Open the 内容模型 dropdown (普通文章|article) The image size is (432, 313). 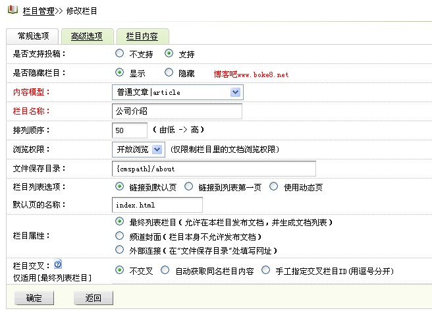tap(178, 92)
